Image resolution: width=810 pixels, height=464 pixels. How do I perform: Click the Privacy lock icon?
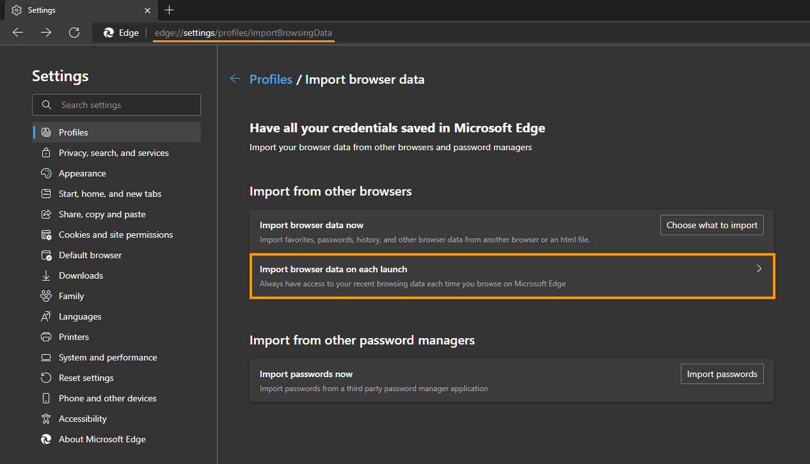pos(46,153)
